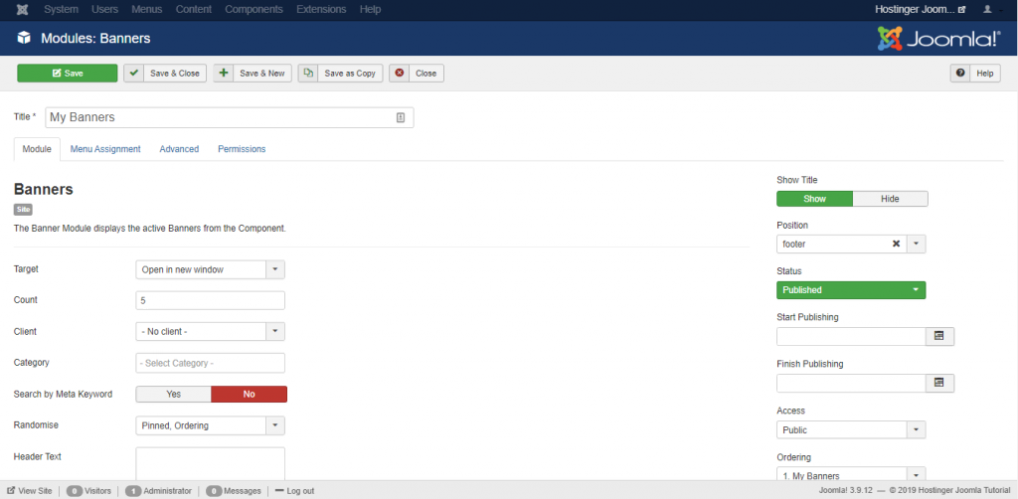Open the Randomise dropdown

pyautogui.click(x=211, y=425)
